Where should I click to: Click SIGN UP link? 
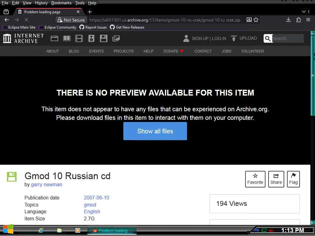point(200,38)
